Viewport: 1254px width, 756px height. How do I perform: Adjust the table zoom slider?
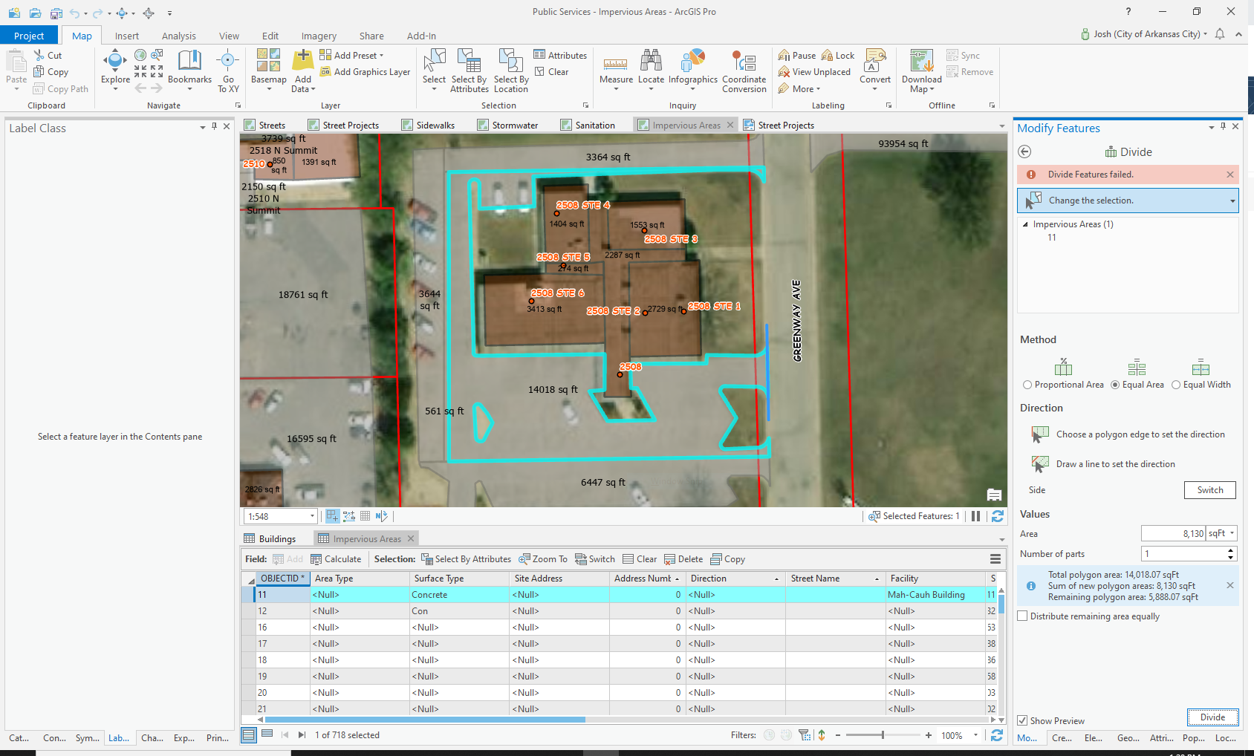(x=883, y=735)
